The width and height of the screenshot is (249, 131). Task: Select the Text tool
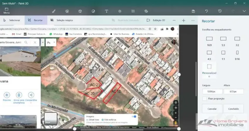(x=107, y=11)
